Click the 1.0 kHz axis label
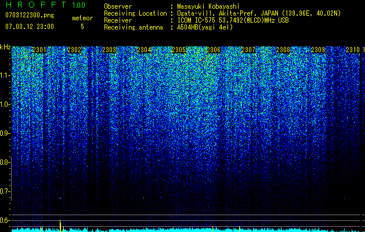The image size is (365, 232). (5, 104)
